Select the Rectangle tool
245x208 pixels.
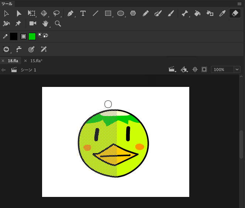click(x=108, y=13)
